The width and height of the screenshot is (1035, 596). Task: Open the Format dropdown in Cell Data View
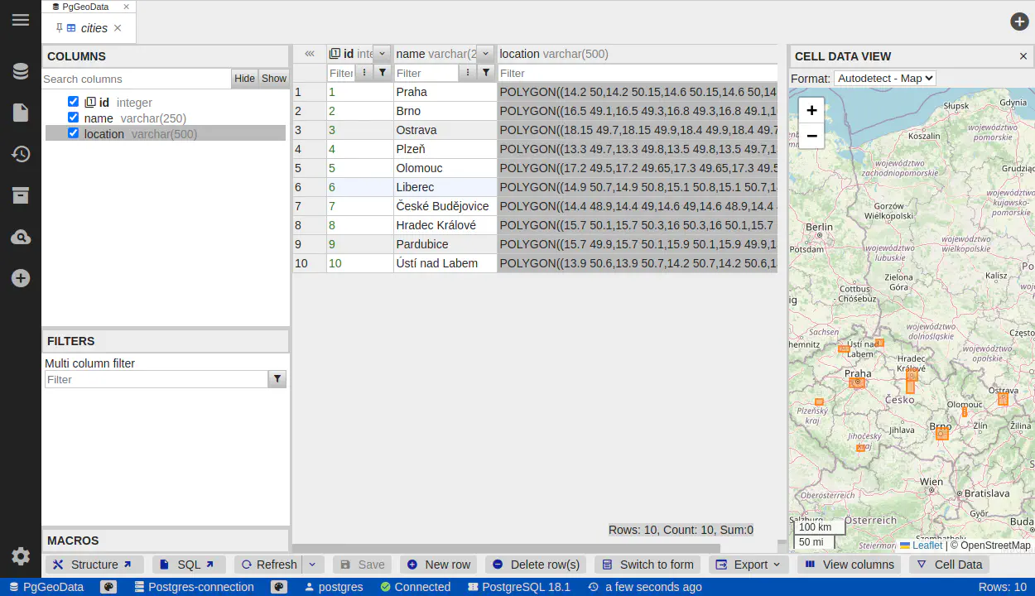(x=884, y=79)
